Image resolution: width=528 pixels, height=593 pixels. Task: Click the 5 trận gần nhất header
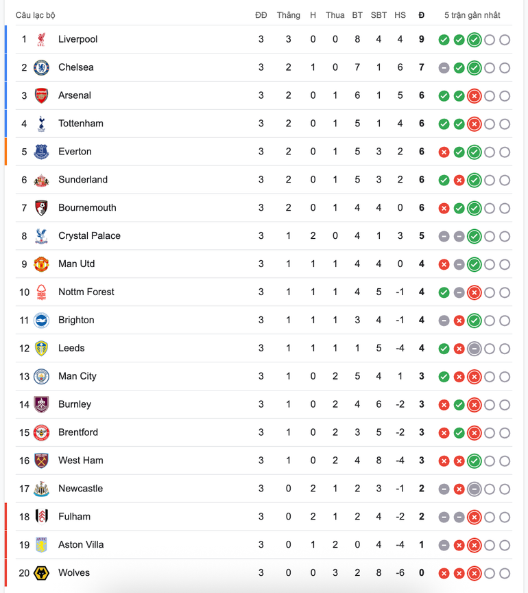click(x=472, y=16)
